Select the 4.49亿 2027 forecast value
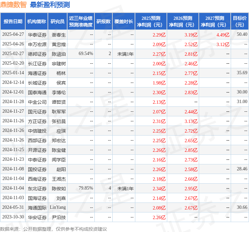Viewport: 249px width, 232px height. coord(223,35)
